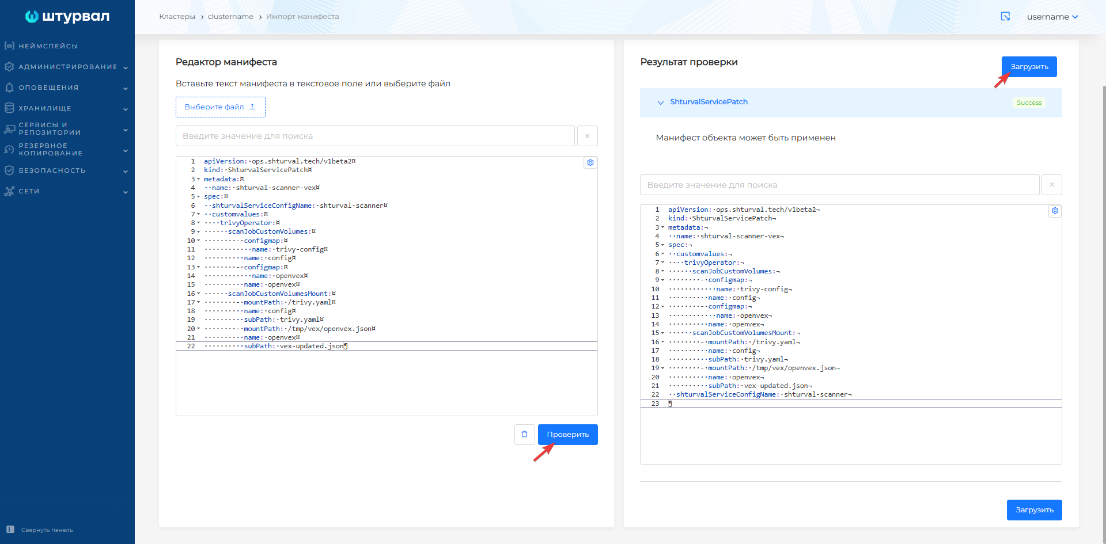1106x544 pixels.
Task: Expand the Администрирование sidebar menu
Action: (67, 67)
